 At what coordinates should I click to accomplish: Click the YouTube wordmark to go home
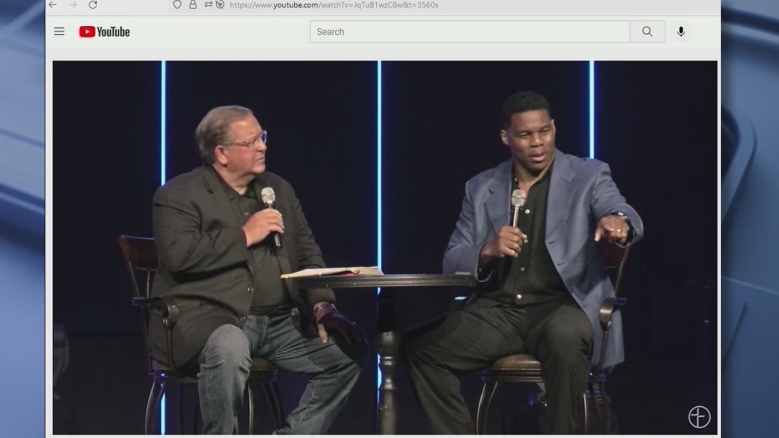pyautogui.click(x=114, y=31)
